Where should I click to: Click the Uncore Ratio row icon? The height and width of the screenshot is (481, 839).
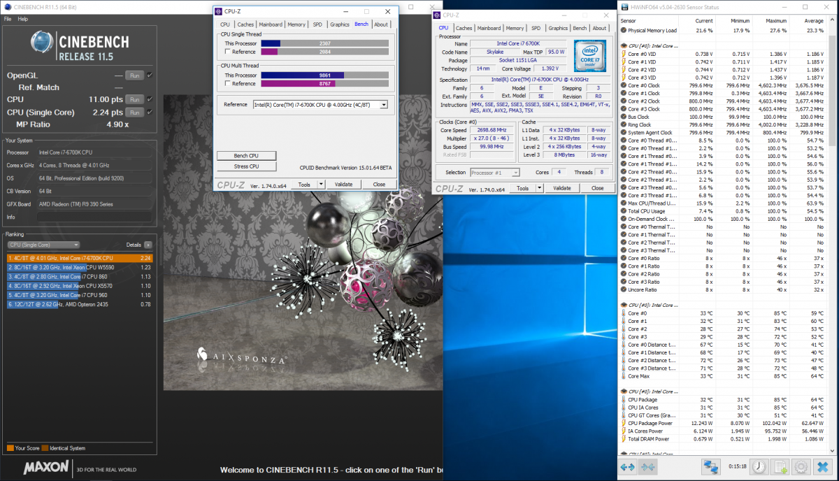tap(624, 289)
